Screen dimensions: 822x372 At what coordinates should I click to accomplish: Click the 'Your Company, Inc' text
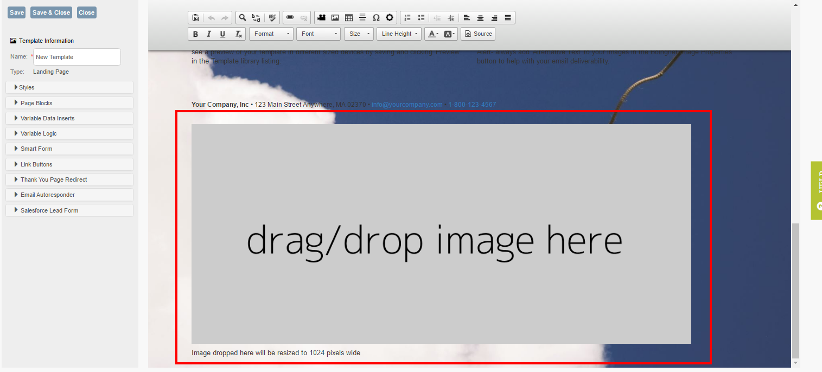coord(220,105)
